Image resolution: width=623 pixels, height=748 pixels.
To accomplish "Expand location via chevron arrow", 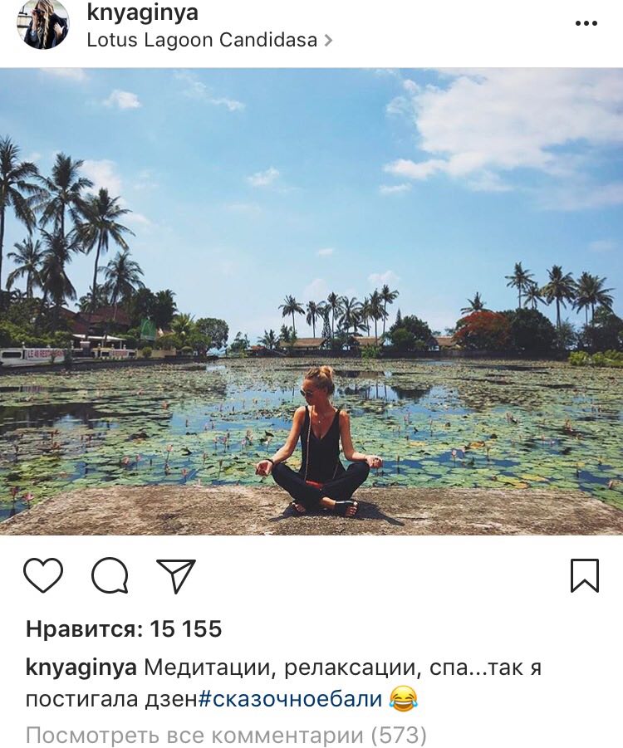I will pos(328,41).
